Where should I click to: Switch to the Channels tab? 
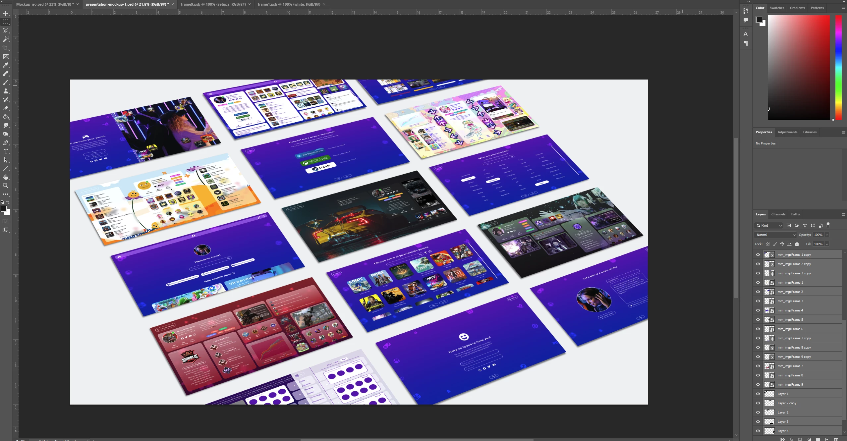pos(778,214)
